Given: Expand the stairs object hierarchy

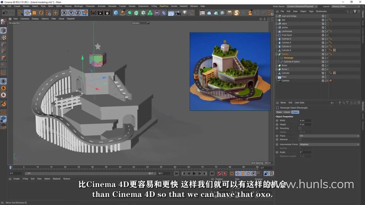Looking at the screenshot, I should click(x=277, y=24).
